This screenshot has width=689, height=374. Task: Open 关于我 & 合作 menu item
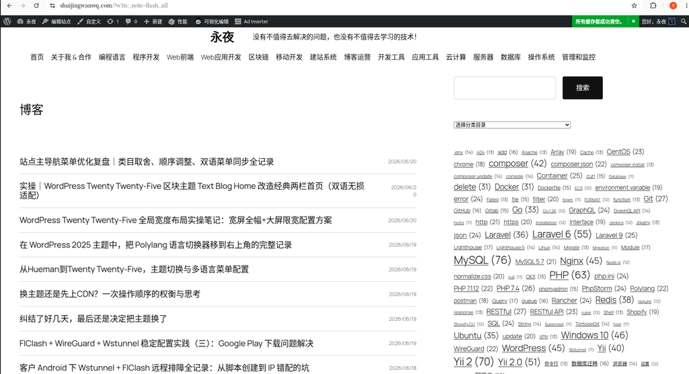[71, 57]
